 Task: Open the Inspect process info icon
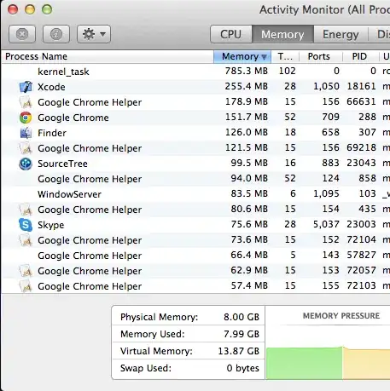[56, 34]
